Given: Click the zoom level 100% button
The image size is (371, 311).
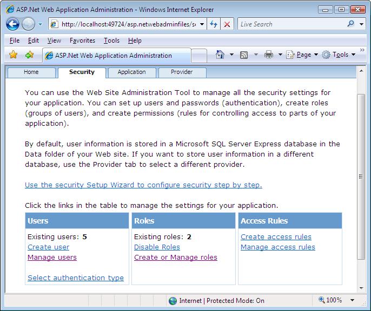Looking at the screenshot, I should [x=330, y=300].
